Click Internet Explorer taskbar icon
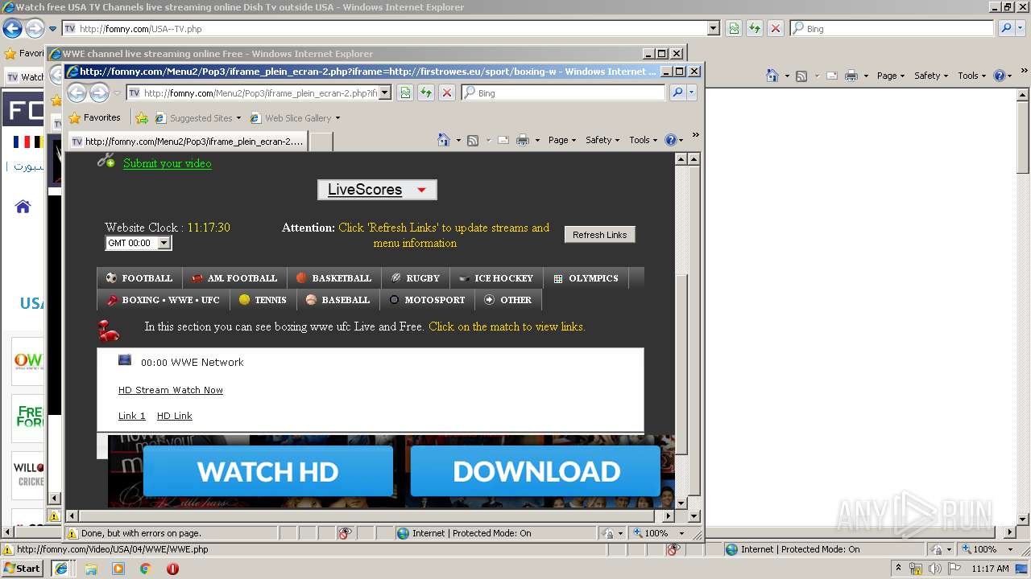 click(61, 569)
